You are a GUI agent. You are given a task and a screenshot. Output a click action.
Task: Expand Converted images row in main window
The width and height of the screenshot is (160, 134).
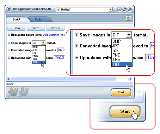pyautogui.click(x=9, y=50)
